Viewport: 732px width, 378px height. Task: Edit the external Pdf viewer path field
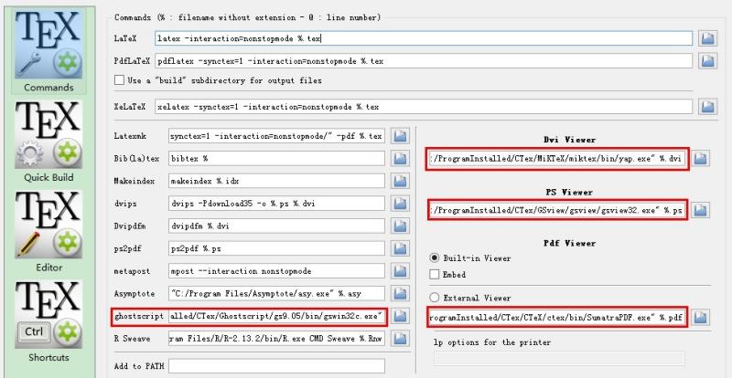[557, 318]
